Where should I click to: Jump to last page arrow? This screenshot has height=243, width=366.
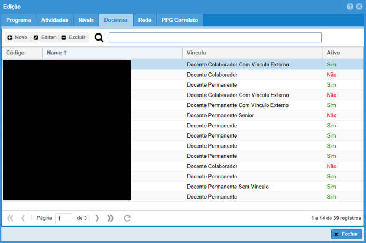110,218
